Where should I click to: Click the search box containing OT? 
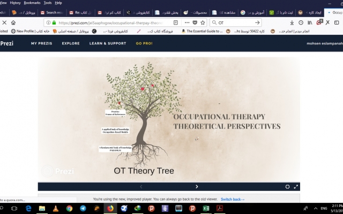tap(236, 22)
